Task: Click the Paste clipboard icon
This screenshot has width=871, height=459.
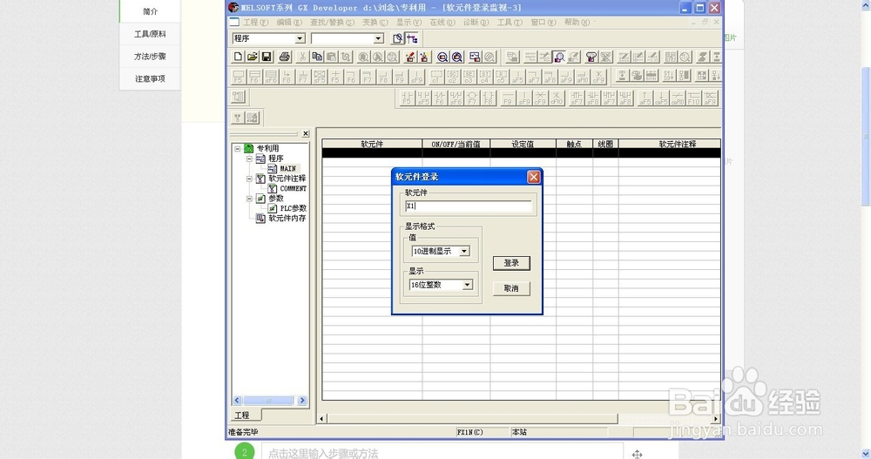Action: [x=332, y=57]
